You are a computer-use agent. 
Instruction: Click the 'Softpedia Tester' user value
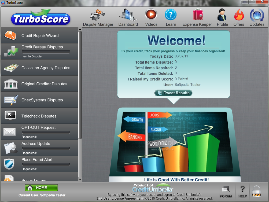187,85
